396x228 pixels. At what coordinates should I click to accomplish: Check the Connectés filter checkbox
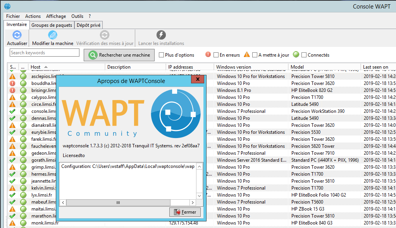click(304, 55)
